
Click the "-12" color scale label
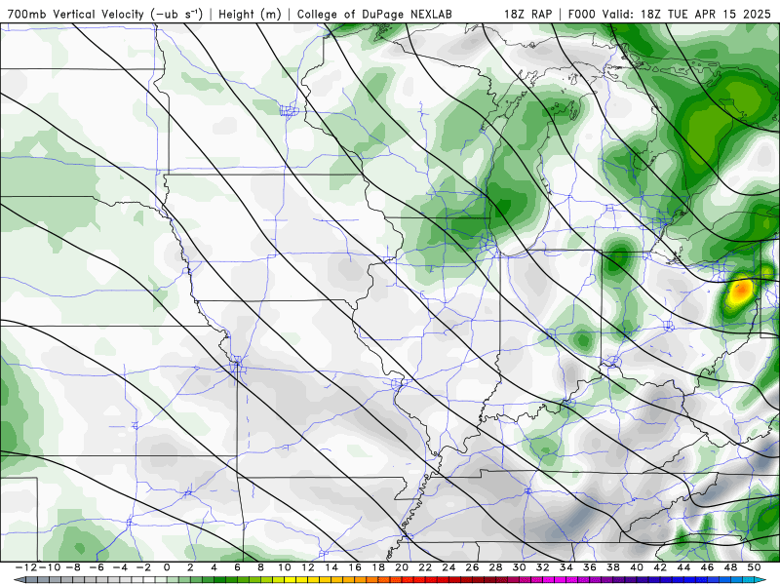[x=25, y=567]
